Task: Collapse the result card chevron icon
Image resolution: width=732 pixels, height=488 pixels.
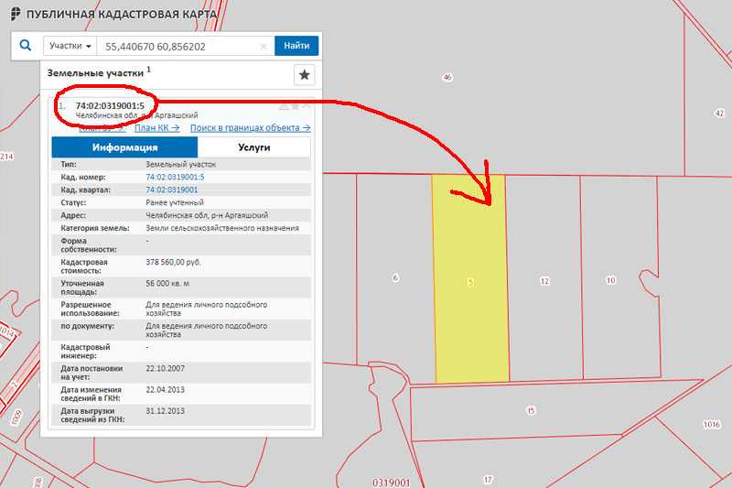Action: 307,105
